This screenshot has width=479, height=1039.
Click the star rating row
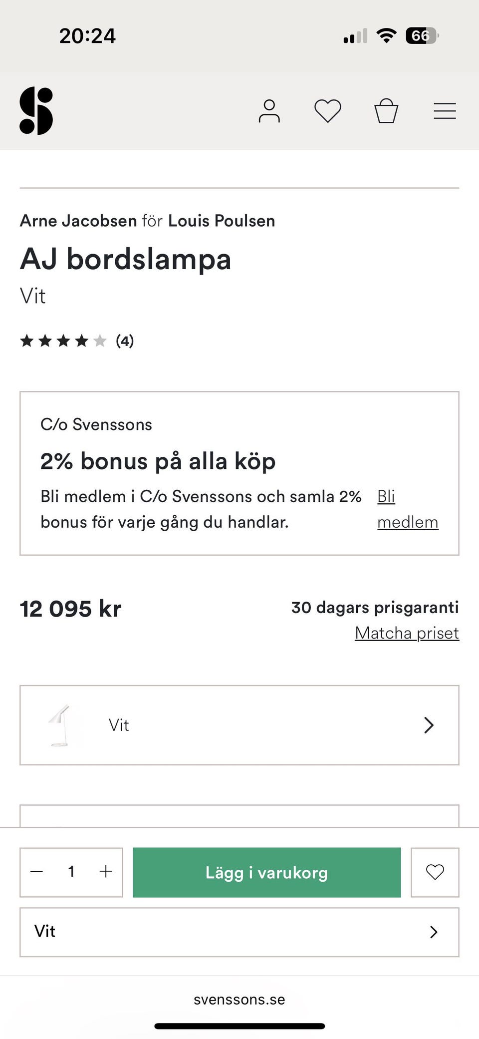pyautogui.click(x=63, y=341)
